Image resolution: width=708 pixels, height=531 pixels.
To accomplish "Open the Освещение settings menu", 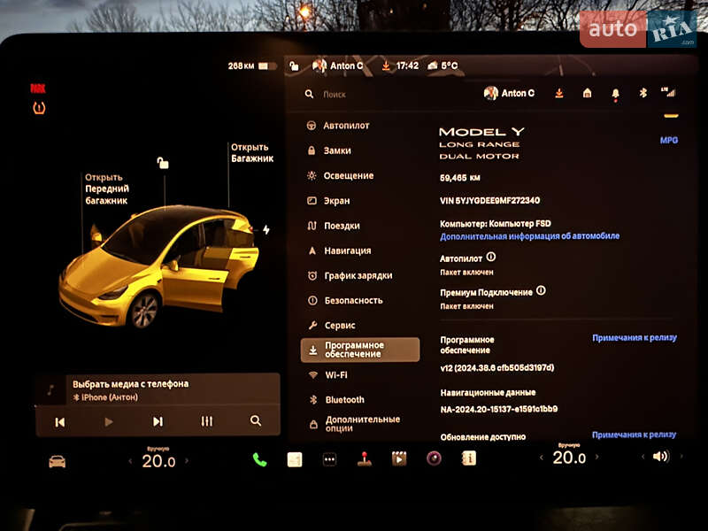I will (x=341, y=175).
